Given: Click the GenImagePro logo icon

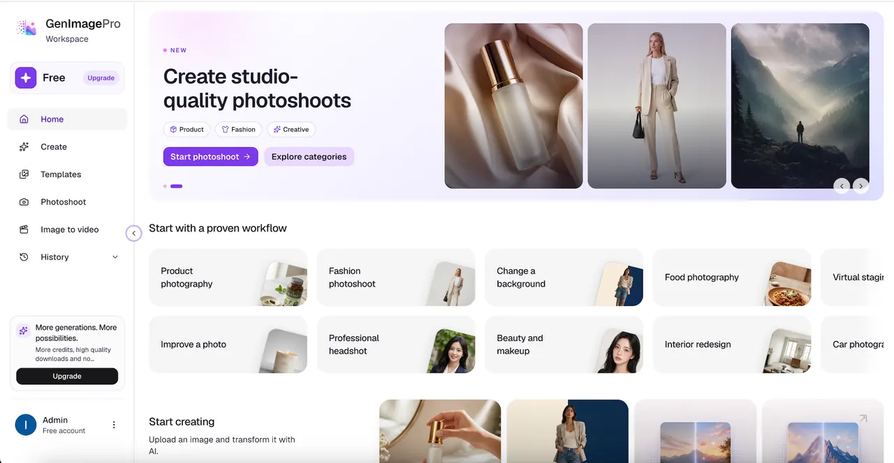Looking at the screenshot, I should tap(27, 28).
